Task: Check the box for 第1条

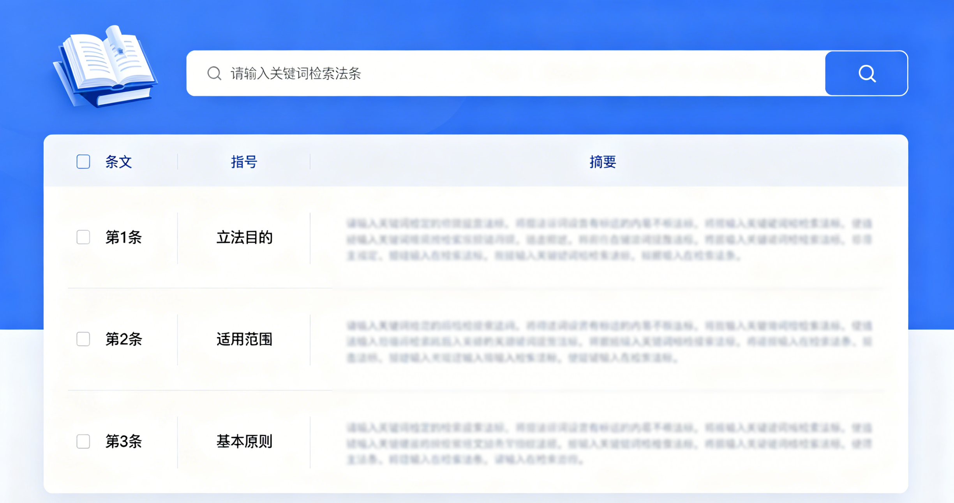Action: click(x=83, y=237)
